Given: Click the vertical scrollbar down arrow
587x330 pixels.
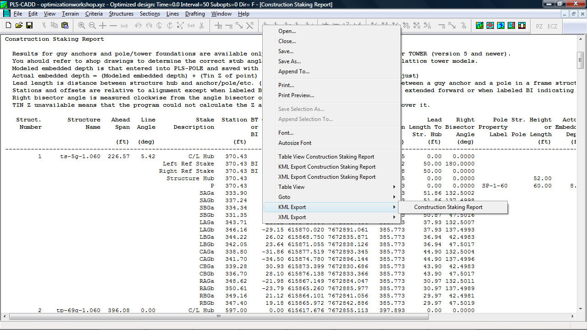Looking at the screenshot, I should click(581, 309).
